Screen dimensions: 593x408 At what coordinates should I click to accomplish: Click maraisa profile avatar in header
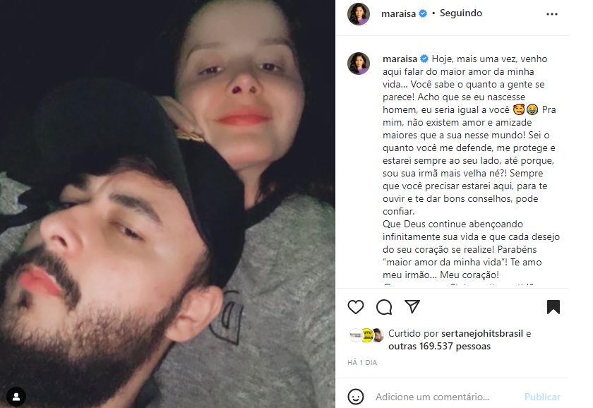(358, 14)
